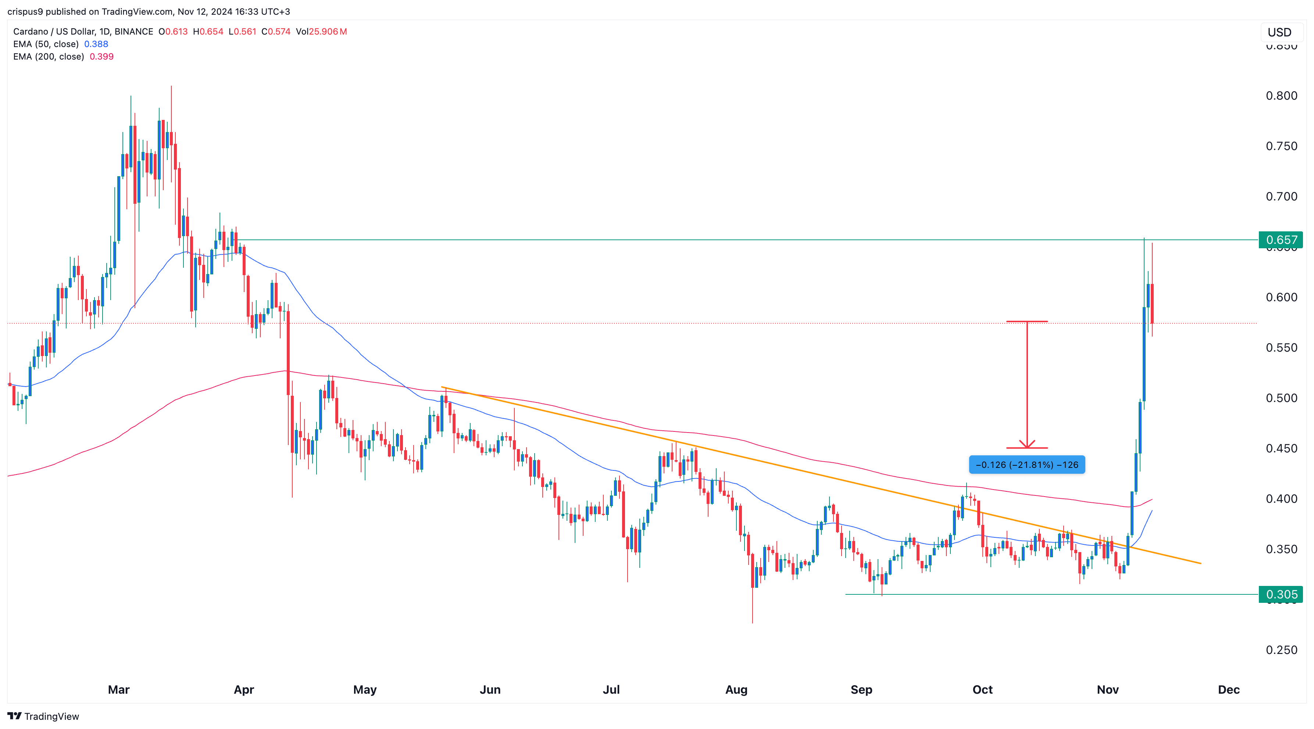Click the 0.350 price axis label
Viewport: 1314px width, 729px height.
1281,550
